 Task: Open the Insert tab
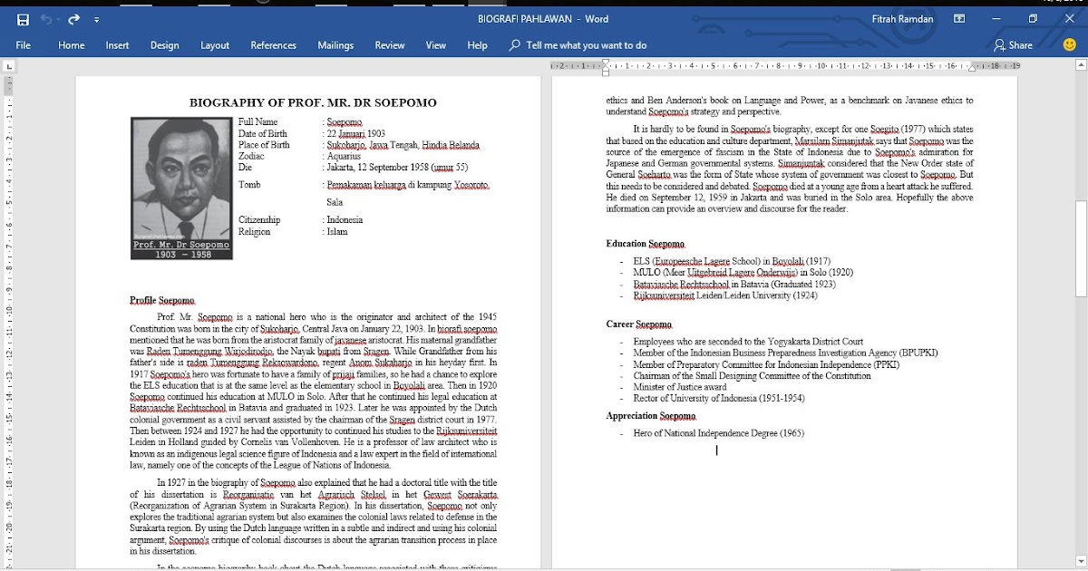(117, 45)
